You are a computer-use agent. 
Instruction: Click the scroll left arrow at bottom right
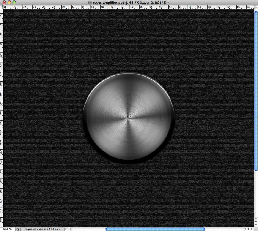tap(248, 229)
